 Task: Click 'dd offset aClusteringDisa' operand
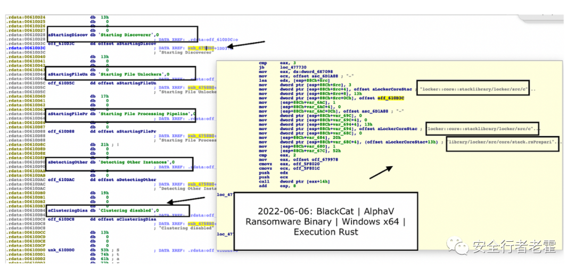[123, 219]
